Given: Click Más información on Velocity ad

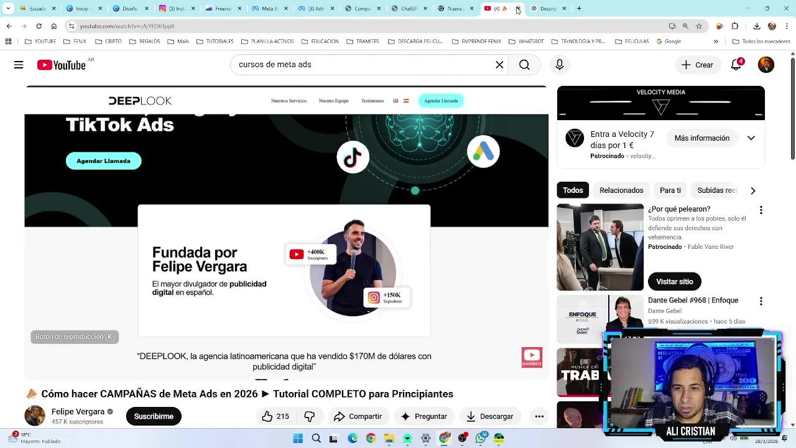Looking at the screenshot, I should tap(702, 138).
